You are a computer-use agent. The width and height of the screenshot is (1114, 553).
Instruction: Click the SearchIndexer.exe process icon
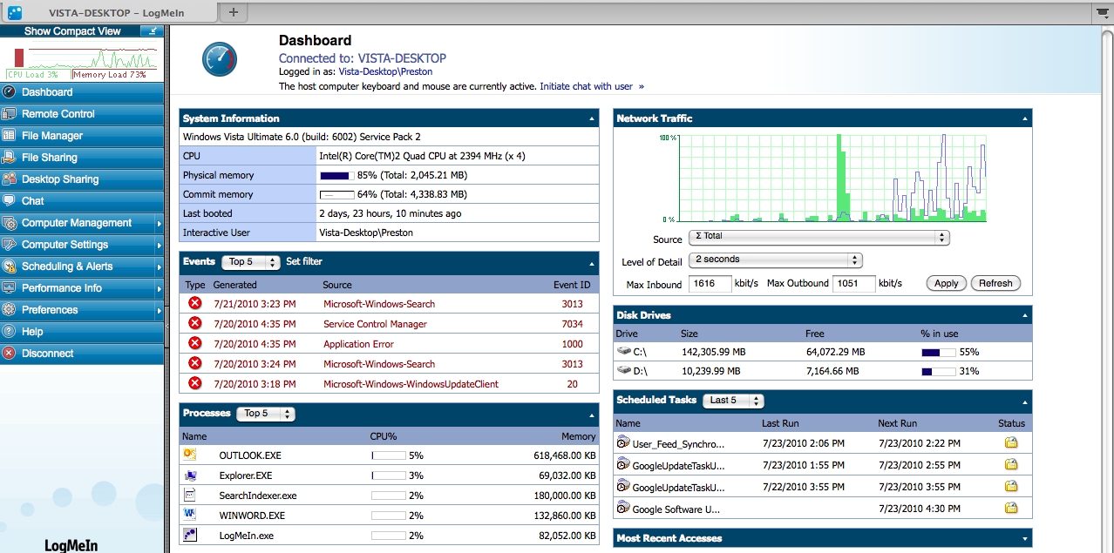[190, 495]
